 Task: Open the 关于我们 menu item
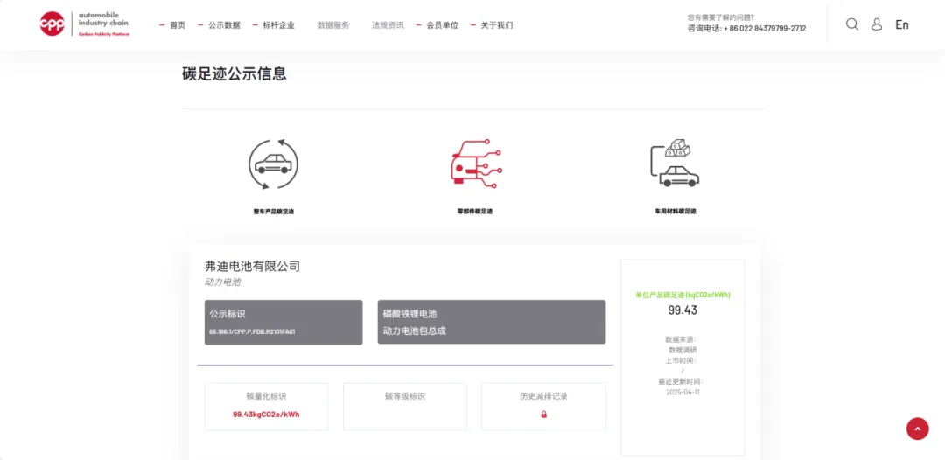click(497, 25)
